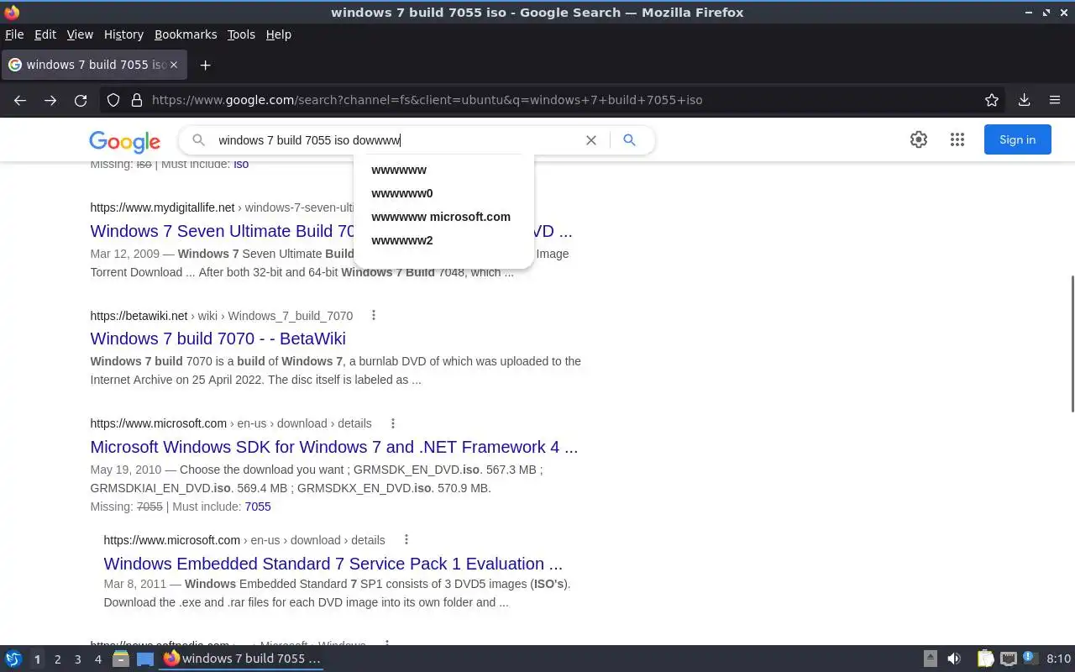Open 'Windows Embedded Standard 7 Service Pack 1' link
The width and height of the screenshot is (1075, 672).
pos(333,564)
